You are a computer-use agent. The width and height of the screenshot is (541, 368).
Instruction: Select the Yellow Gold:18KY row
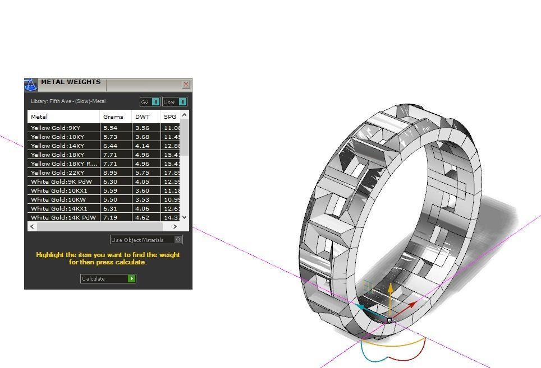pos(103,155)
